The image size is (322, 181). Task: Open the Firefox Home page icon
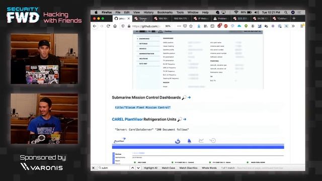coord(115,26)
